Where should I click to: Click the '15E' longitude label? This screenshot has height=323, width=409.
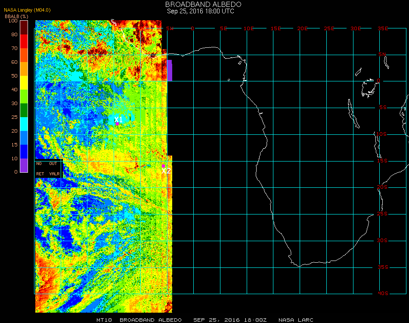pyautogui.click(x=276, y=28)
